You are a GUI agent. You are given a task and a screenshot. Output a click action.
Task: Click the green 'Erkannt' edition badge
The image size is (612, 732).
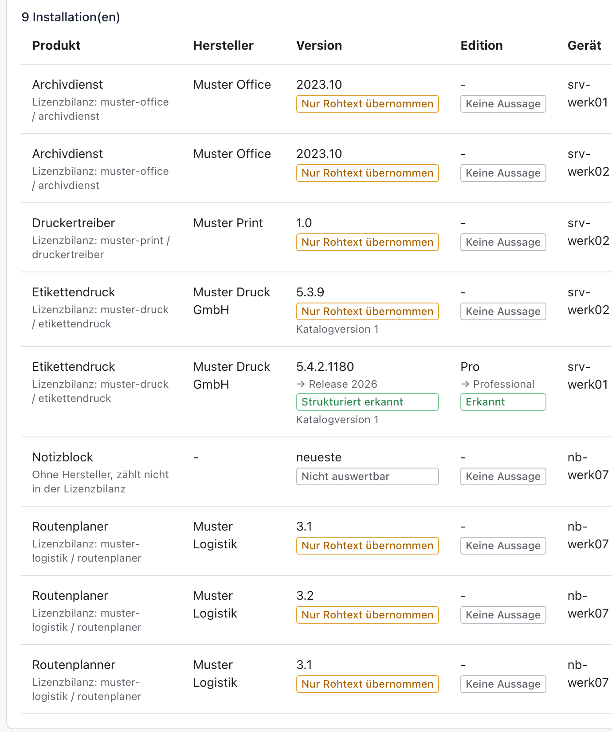(x=503, y=402)
